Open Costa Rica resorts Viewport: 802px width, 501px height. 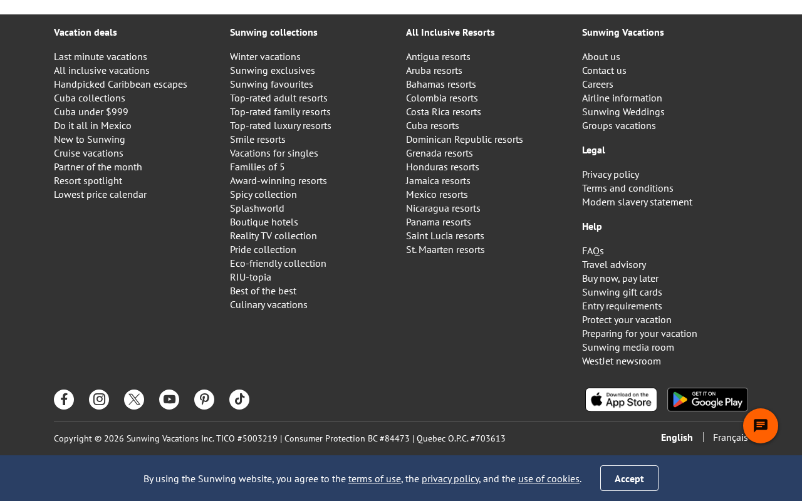[x=444, y=111]
